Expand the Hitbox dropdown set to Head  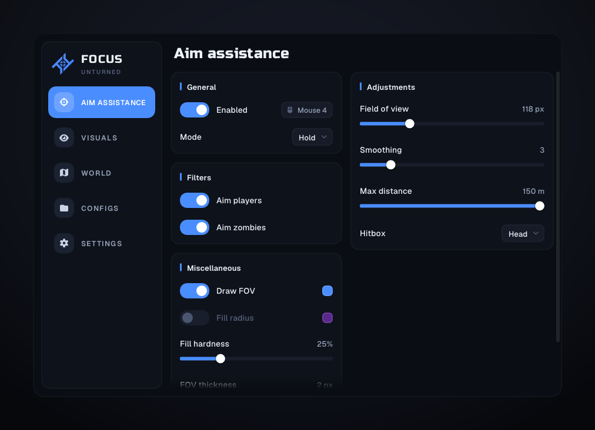(x=523, y=234)
